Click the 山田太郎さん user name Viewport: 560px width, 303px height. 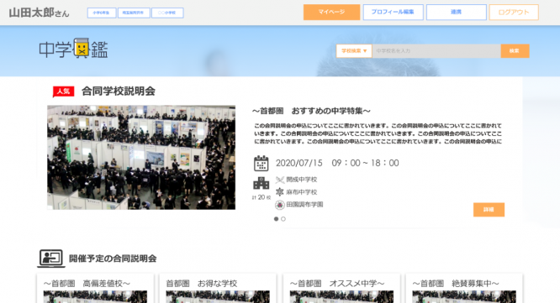[x=39, y=13]
